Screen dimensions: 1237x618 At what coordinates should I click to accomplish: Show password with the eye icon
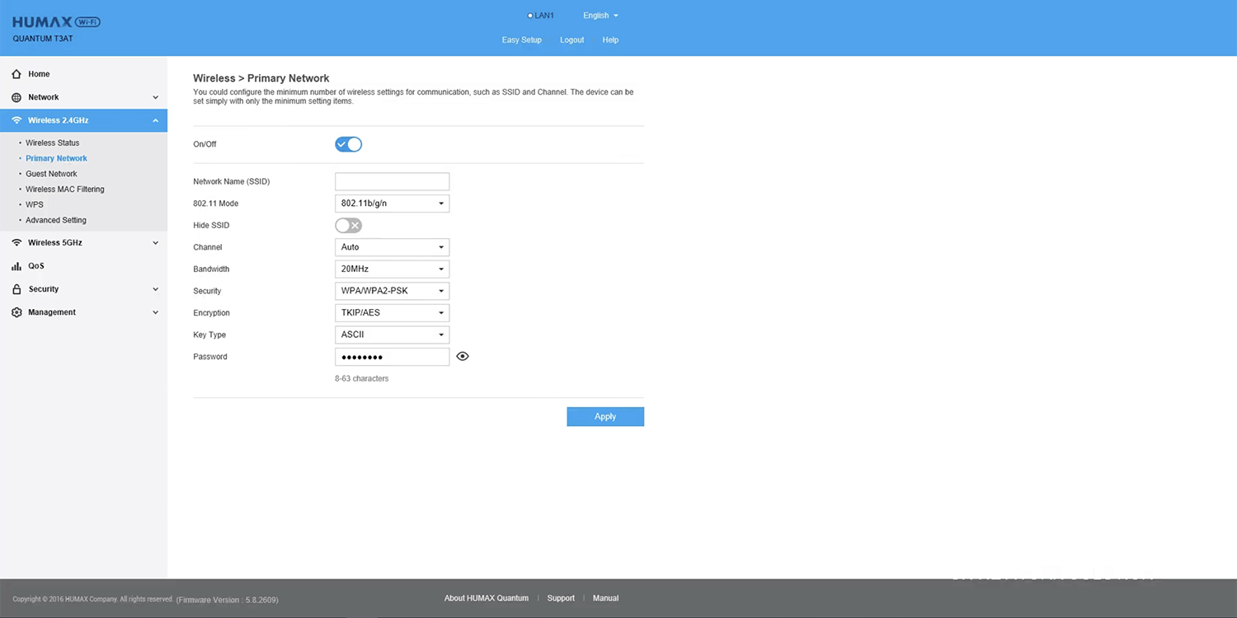[x=463, y=357]
